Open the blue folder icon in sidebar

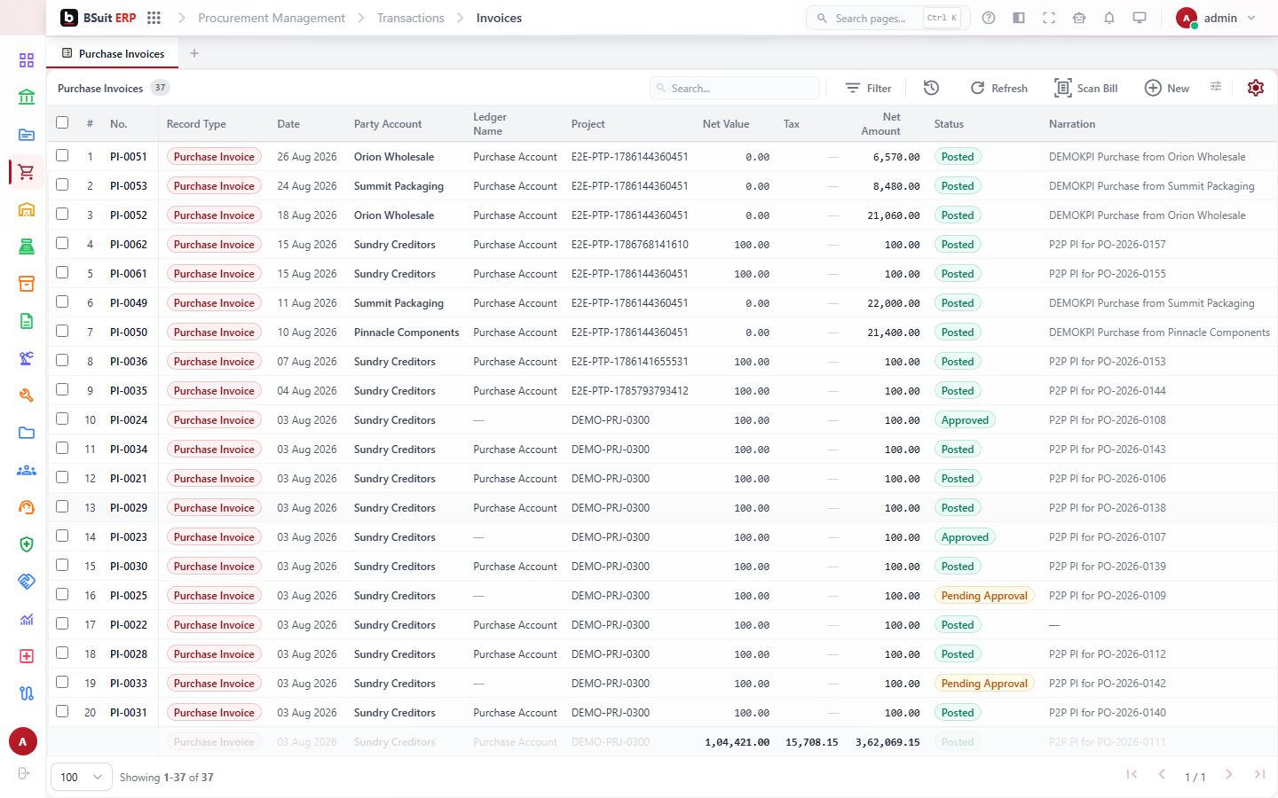(x=27, y=433)
